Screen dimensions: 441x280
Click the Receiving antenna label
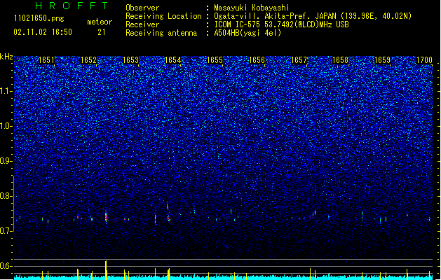(161, 33)
